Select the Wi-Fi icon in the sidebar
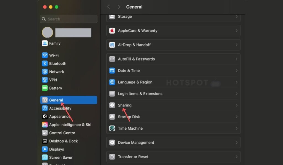 pos(45,55)
